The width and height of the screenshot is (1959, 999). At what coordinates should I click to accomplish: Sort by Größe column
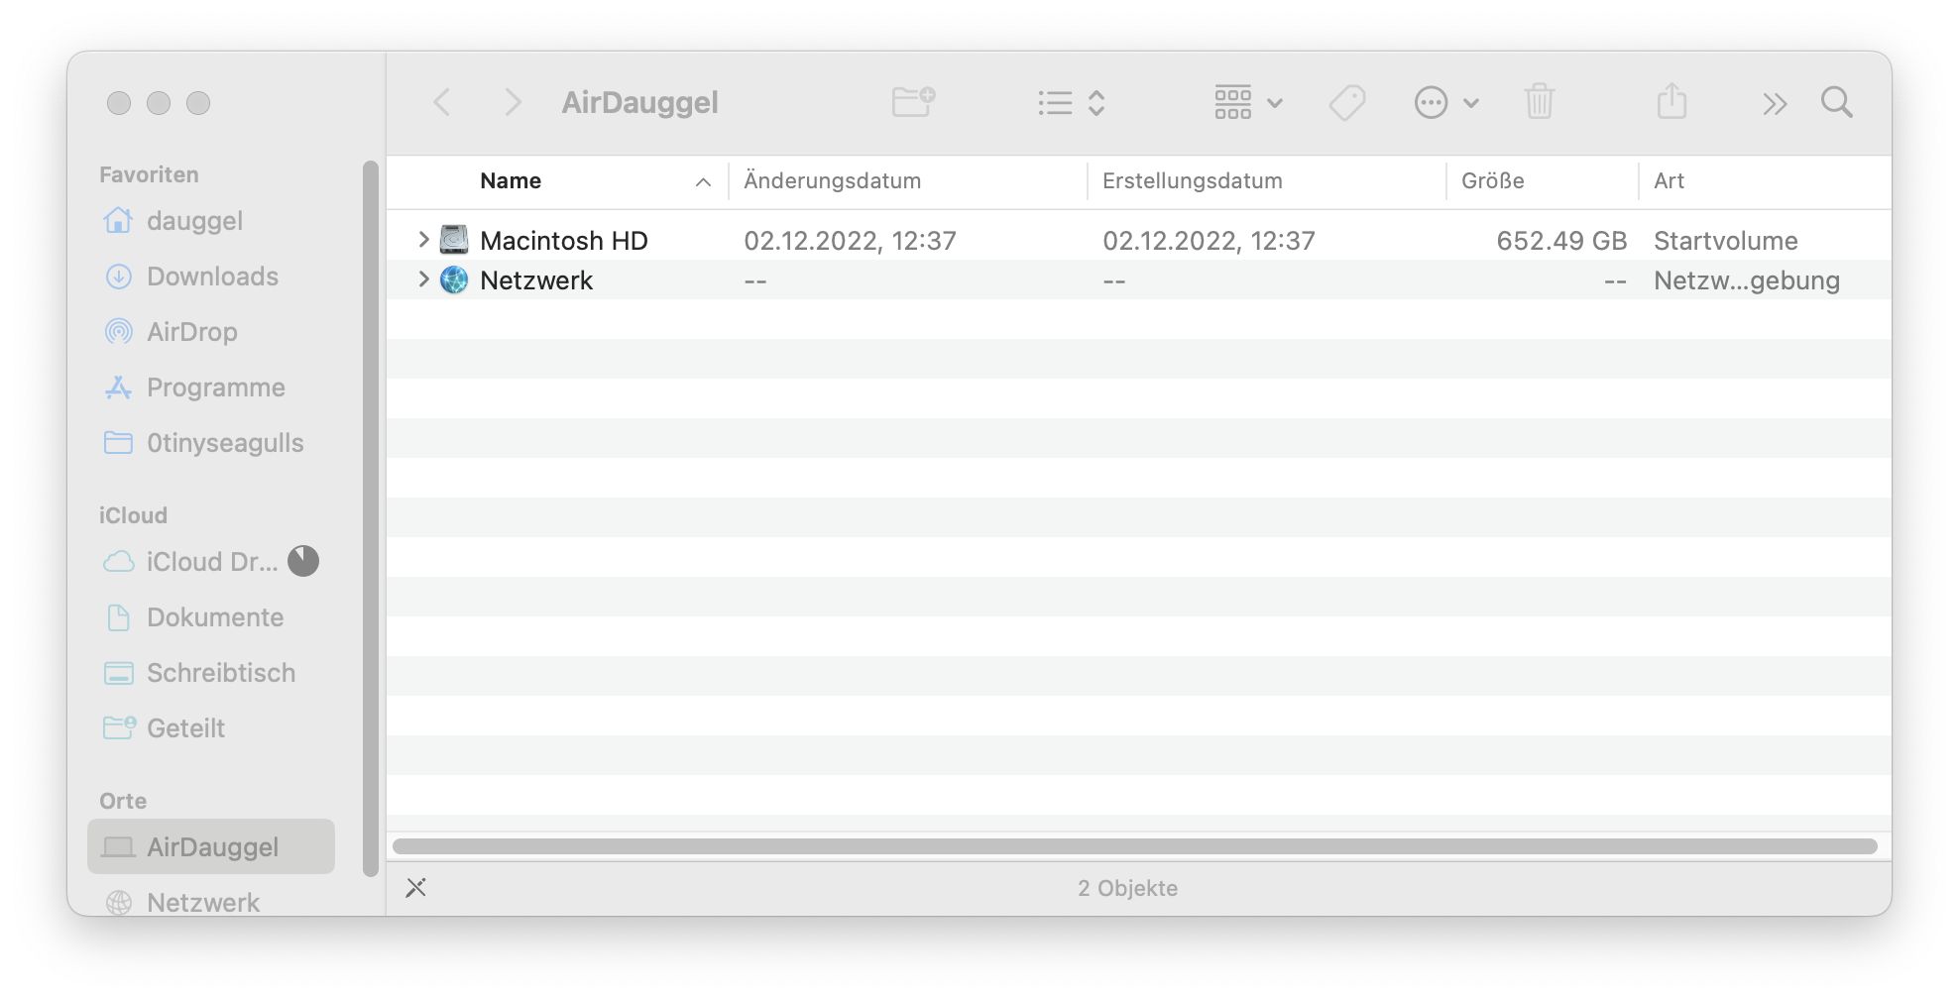(x=1492, y=180)
